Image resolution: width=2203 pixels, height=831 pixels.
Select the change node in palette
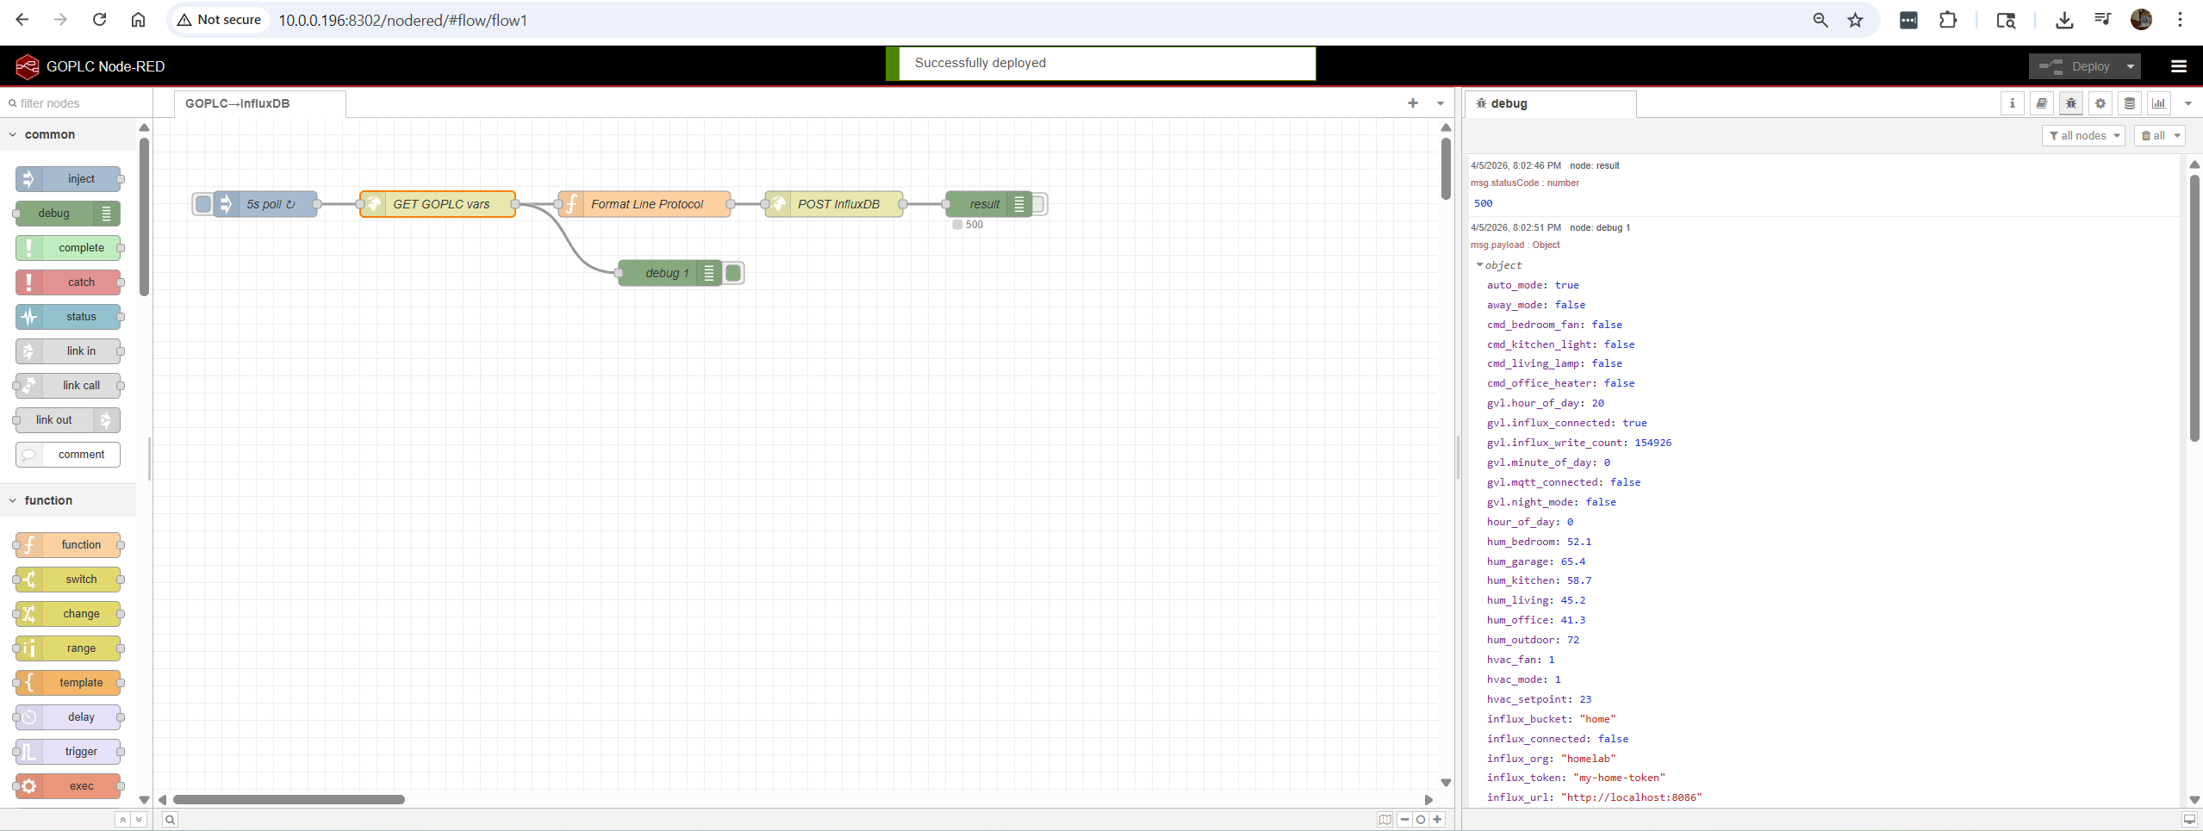68,614
